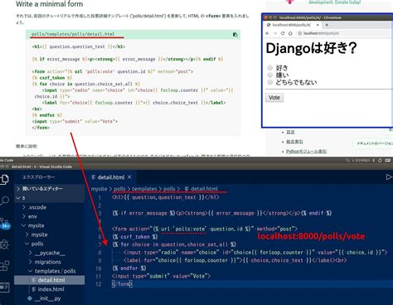Image resolution: width=393 pixels, height=305 pixels.
Task: Open index.html in the Explorer tree
Action: tap(49, 289)
